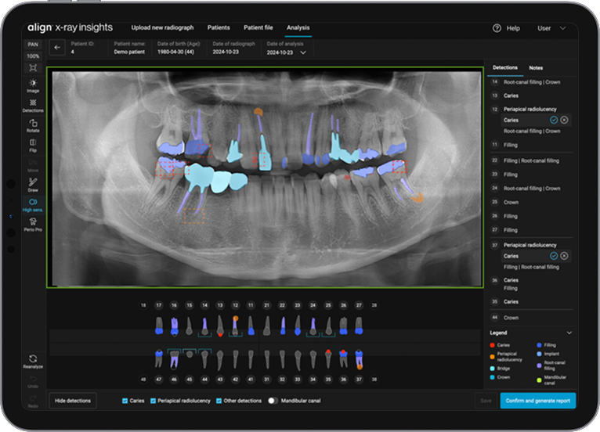Open the Date of analysis dropdown
600x432 pixels.
303,52
